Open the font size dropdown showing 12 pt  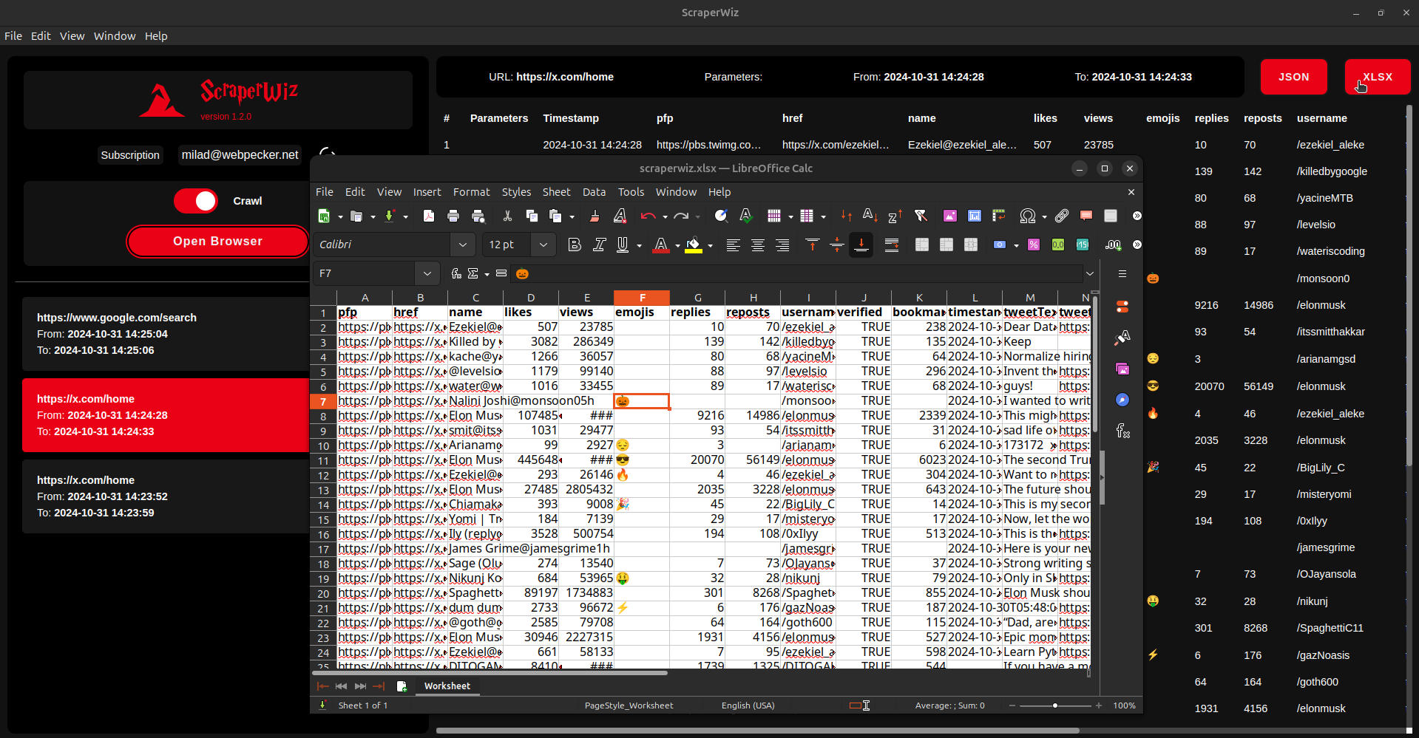543,245
